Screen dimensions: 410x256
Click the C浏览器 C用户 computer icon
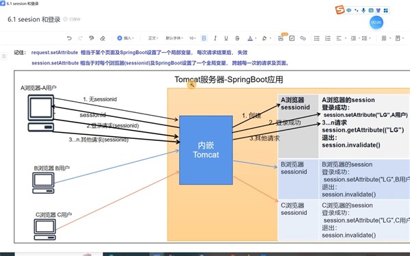point(44,229)
